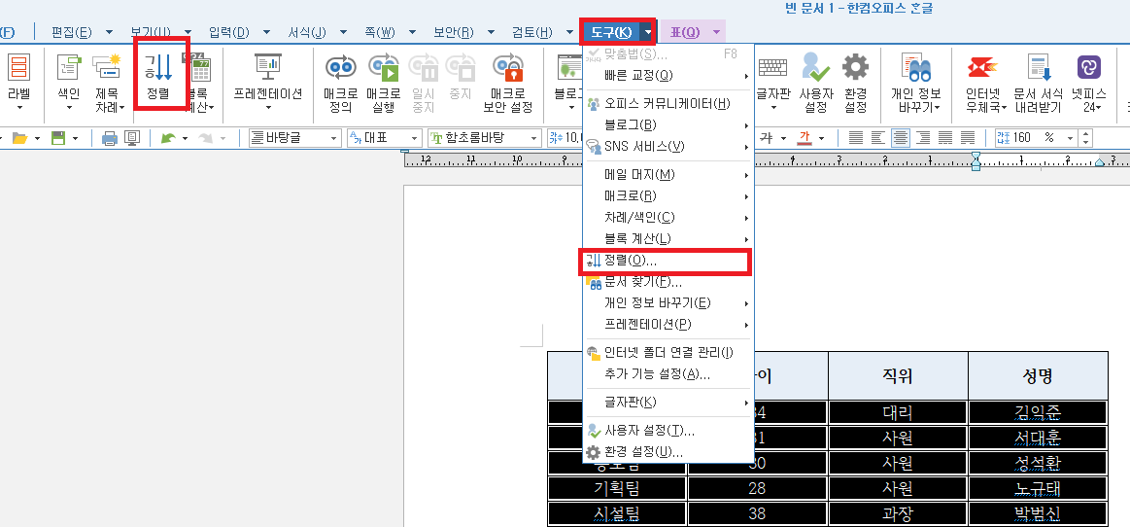This screenshot has height=527, width=1130.
Task: Select 차례/색인 menu entry
Action: click(x=668, y=217)
